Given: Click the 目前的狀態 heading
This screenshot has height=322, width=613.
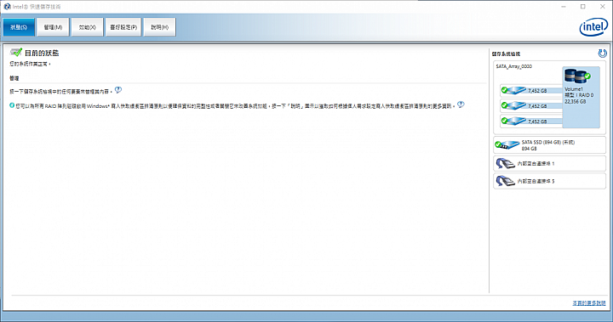Looking at the screenshot, I should point(42,53).
